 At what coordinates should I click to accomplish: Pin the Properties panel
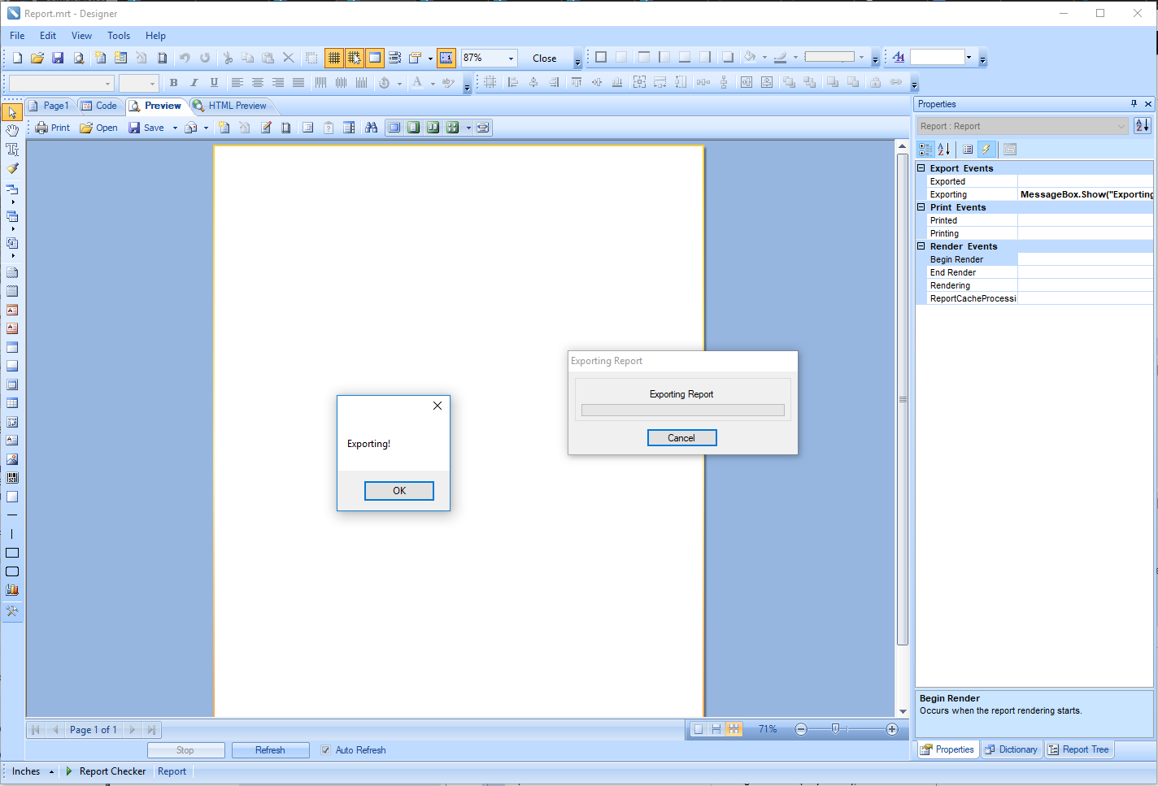(1134, 104)
